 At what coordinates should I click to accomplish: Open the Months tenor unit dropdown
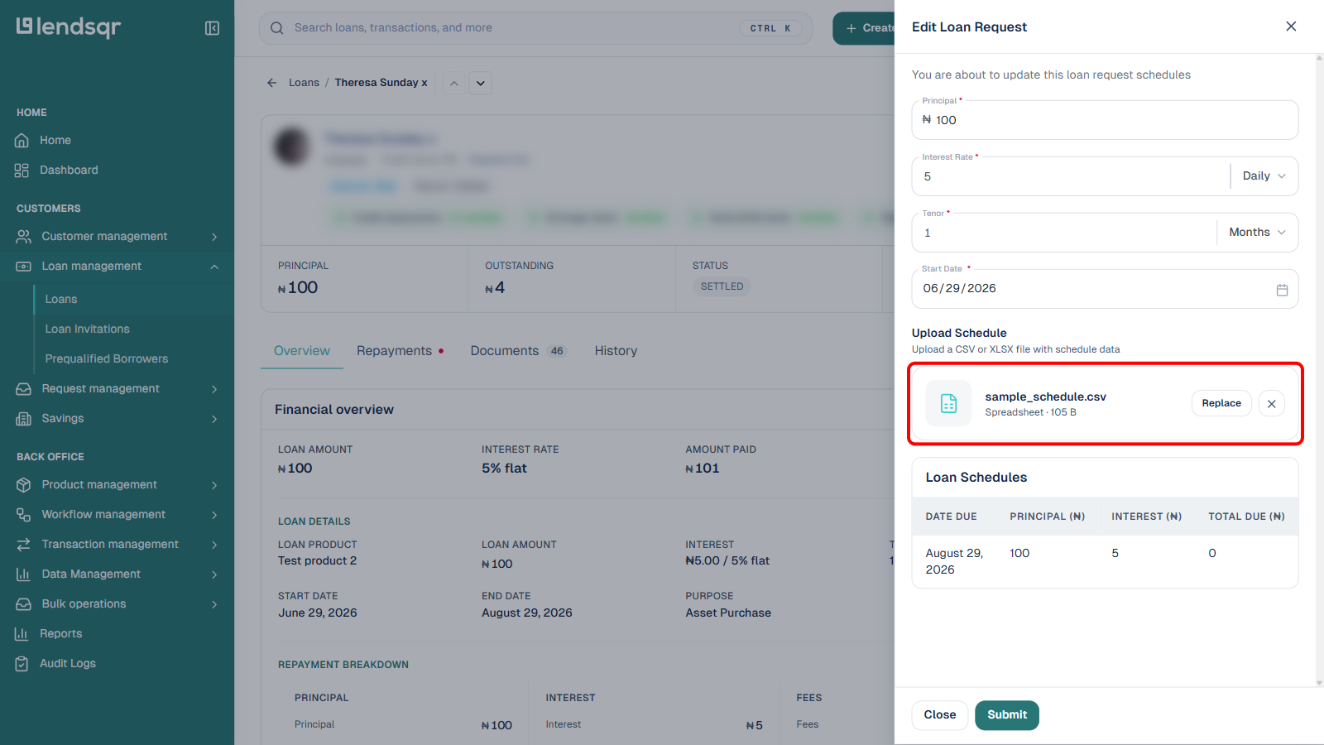point(1257,233)
